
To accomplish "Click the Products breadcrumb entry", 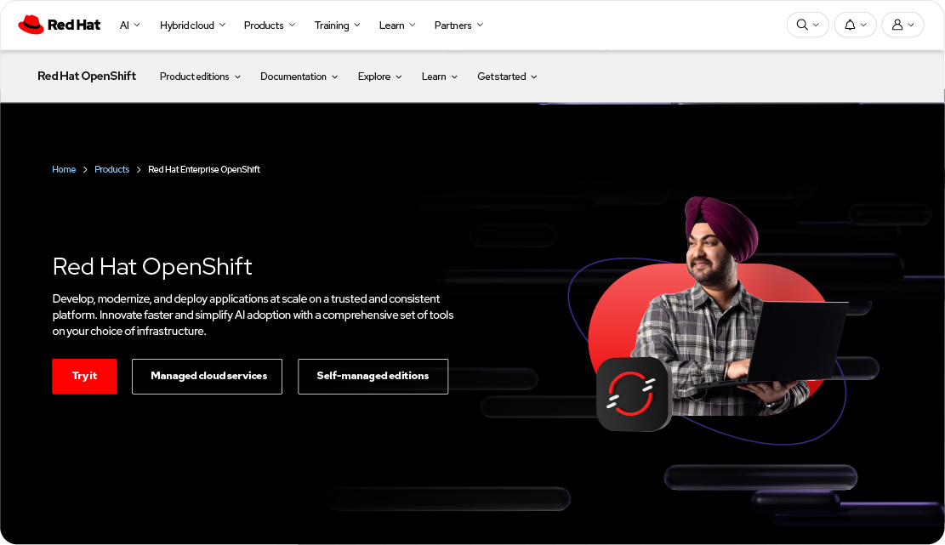I will (x=111, y=169).
